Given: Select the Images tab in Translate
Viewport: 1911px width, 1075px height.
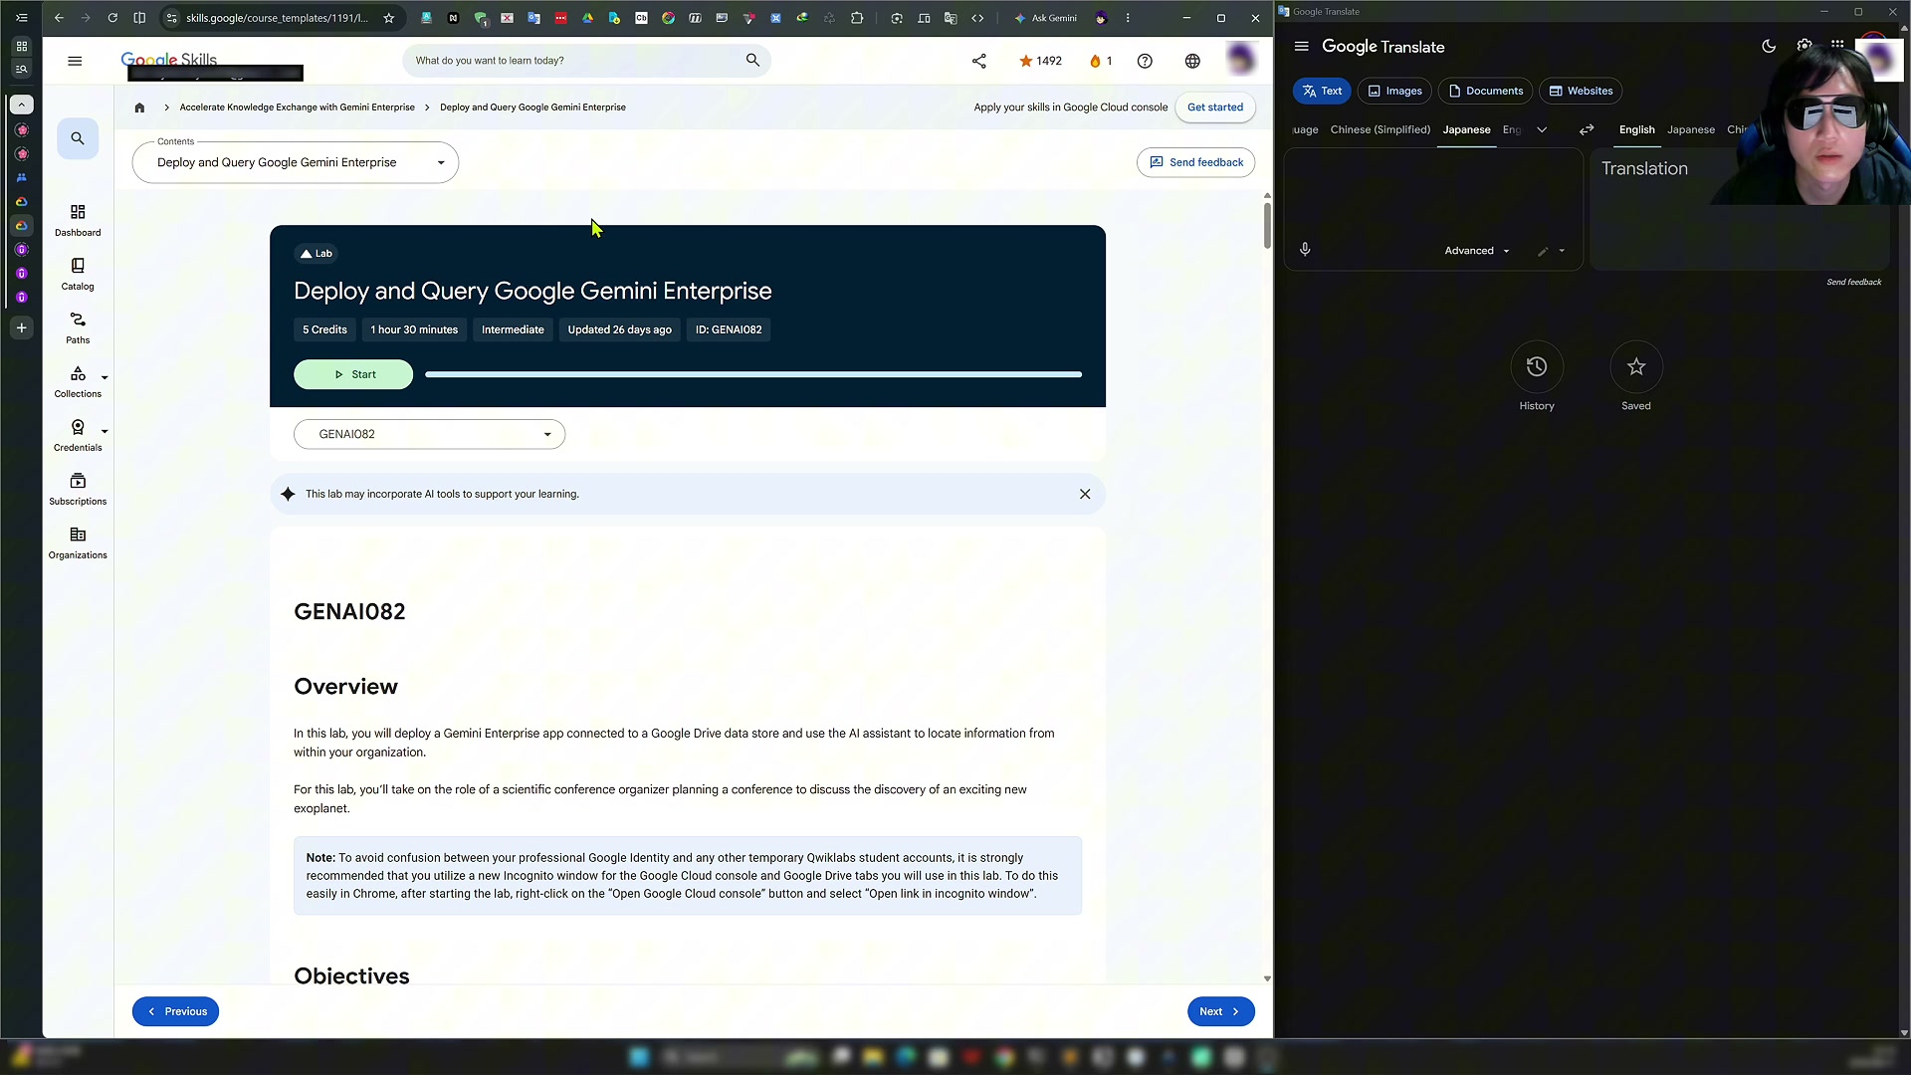Looking at the screenshot, I should point(1394,91).
